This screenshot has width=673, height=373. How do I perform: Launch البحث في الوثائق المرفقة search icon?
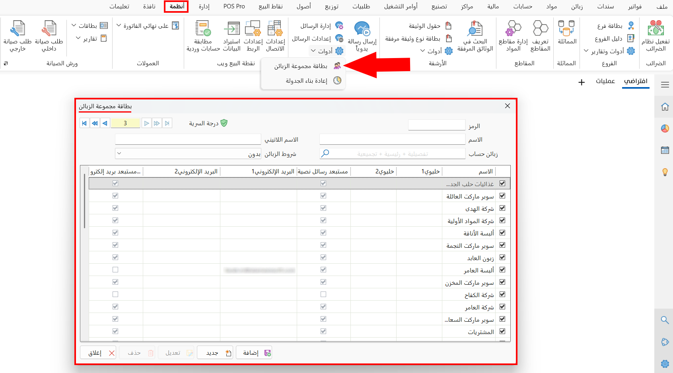coord(475,28)
